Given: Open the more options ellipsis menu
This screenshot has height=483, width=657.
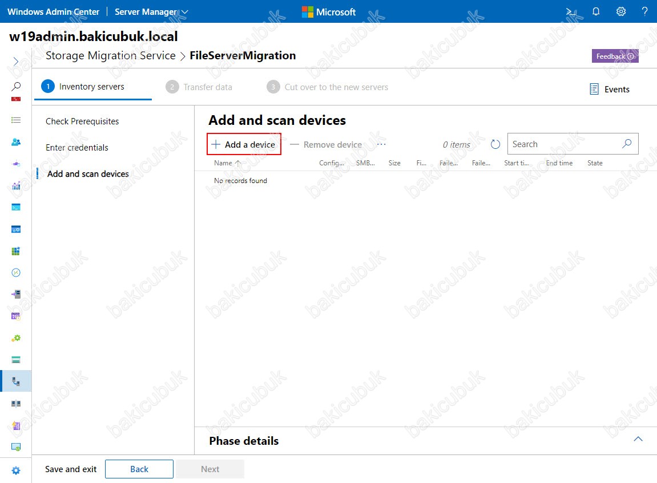Looking at the screenshot, I should pos(381,144).
